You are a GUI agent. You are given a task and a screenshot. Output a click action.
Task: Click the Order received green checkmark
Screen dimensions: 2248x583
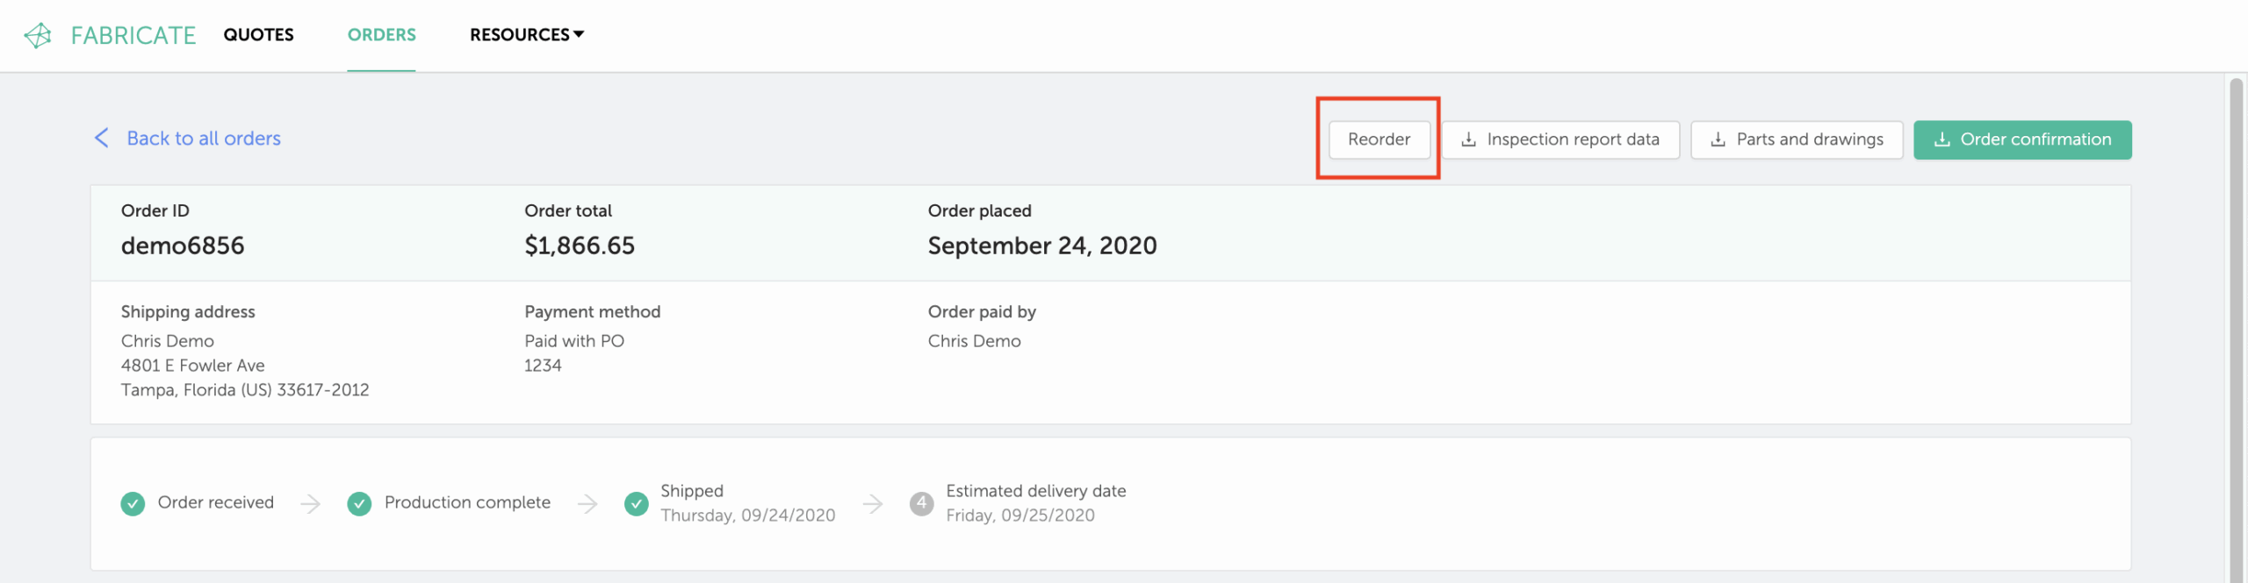(133, 503)
